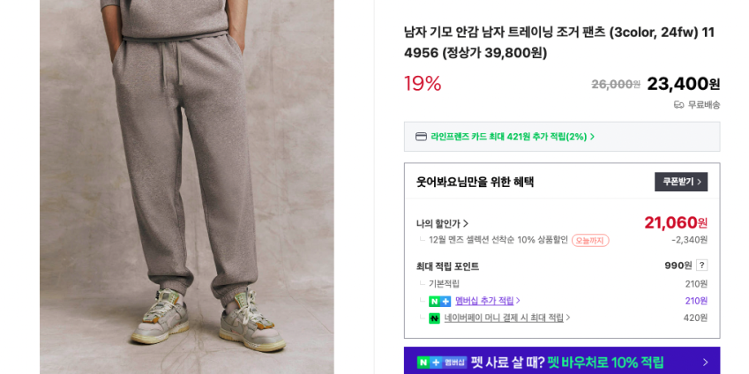Click the 쿠폰받기 button
The image size is (749, 374).
tap(681, 182)
